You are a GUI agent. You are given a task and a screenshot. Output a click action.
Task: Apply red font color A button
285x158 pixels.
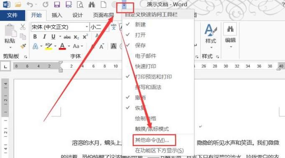(62, 46)
